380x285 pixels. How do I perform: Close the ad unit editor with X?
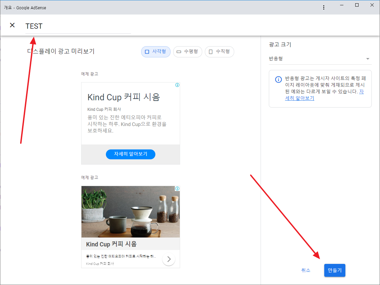click(12, 25)
